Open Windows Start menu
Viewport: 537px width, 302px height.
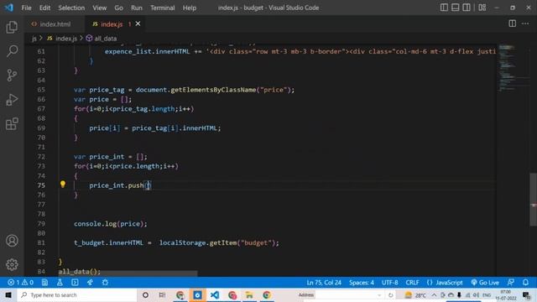click(x=8, y=294)
